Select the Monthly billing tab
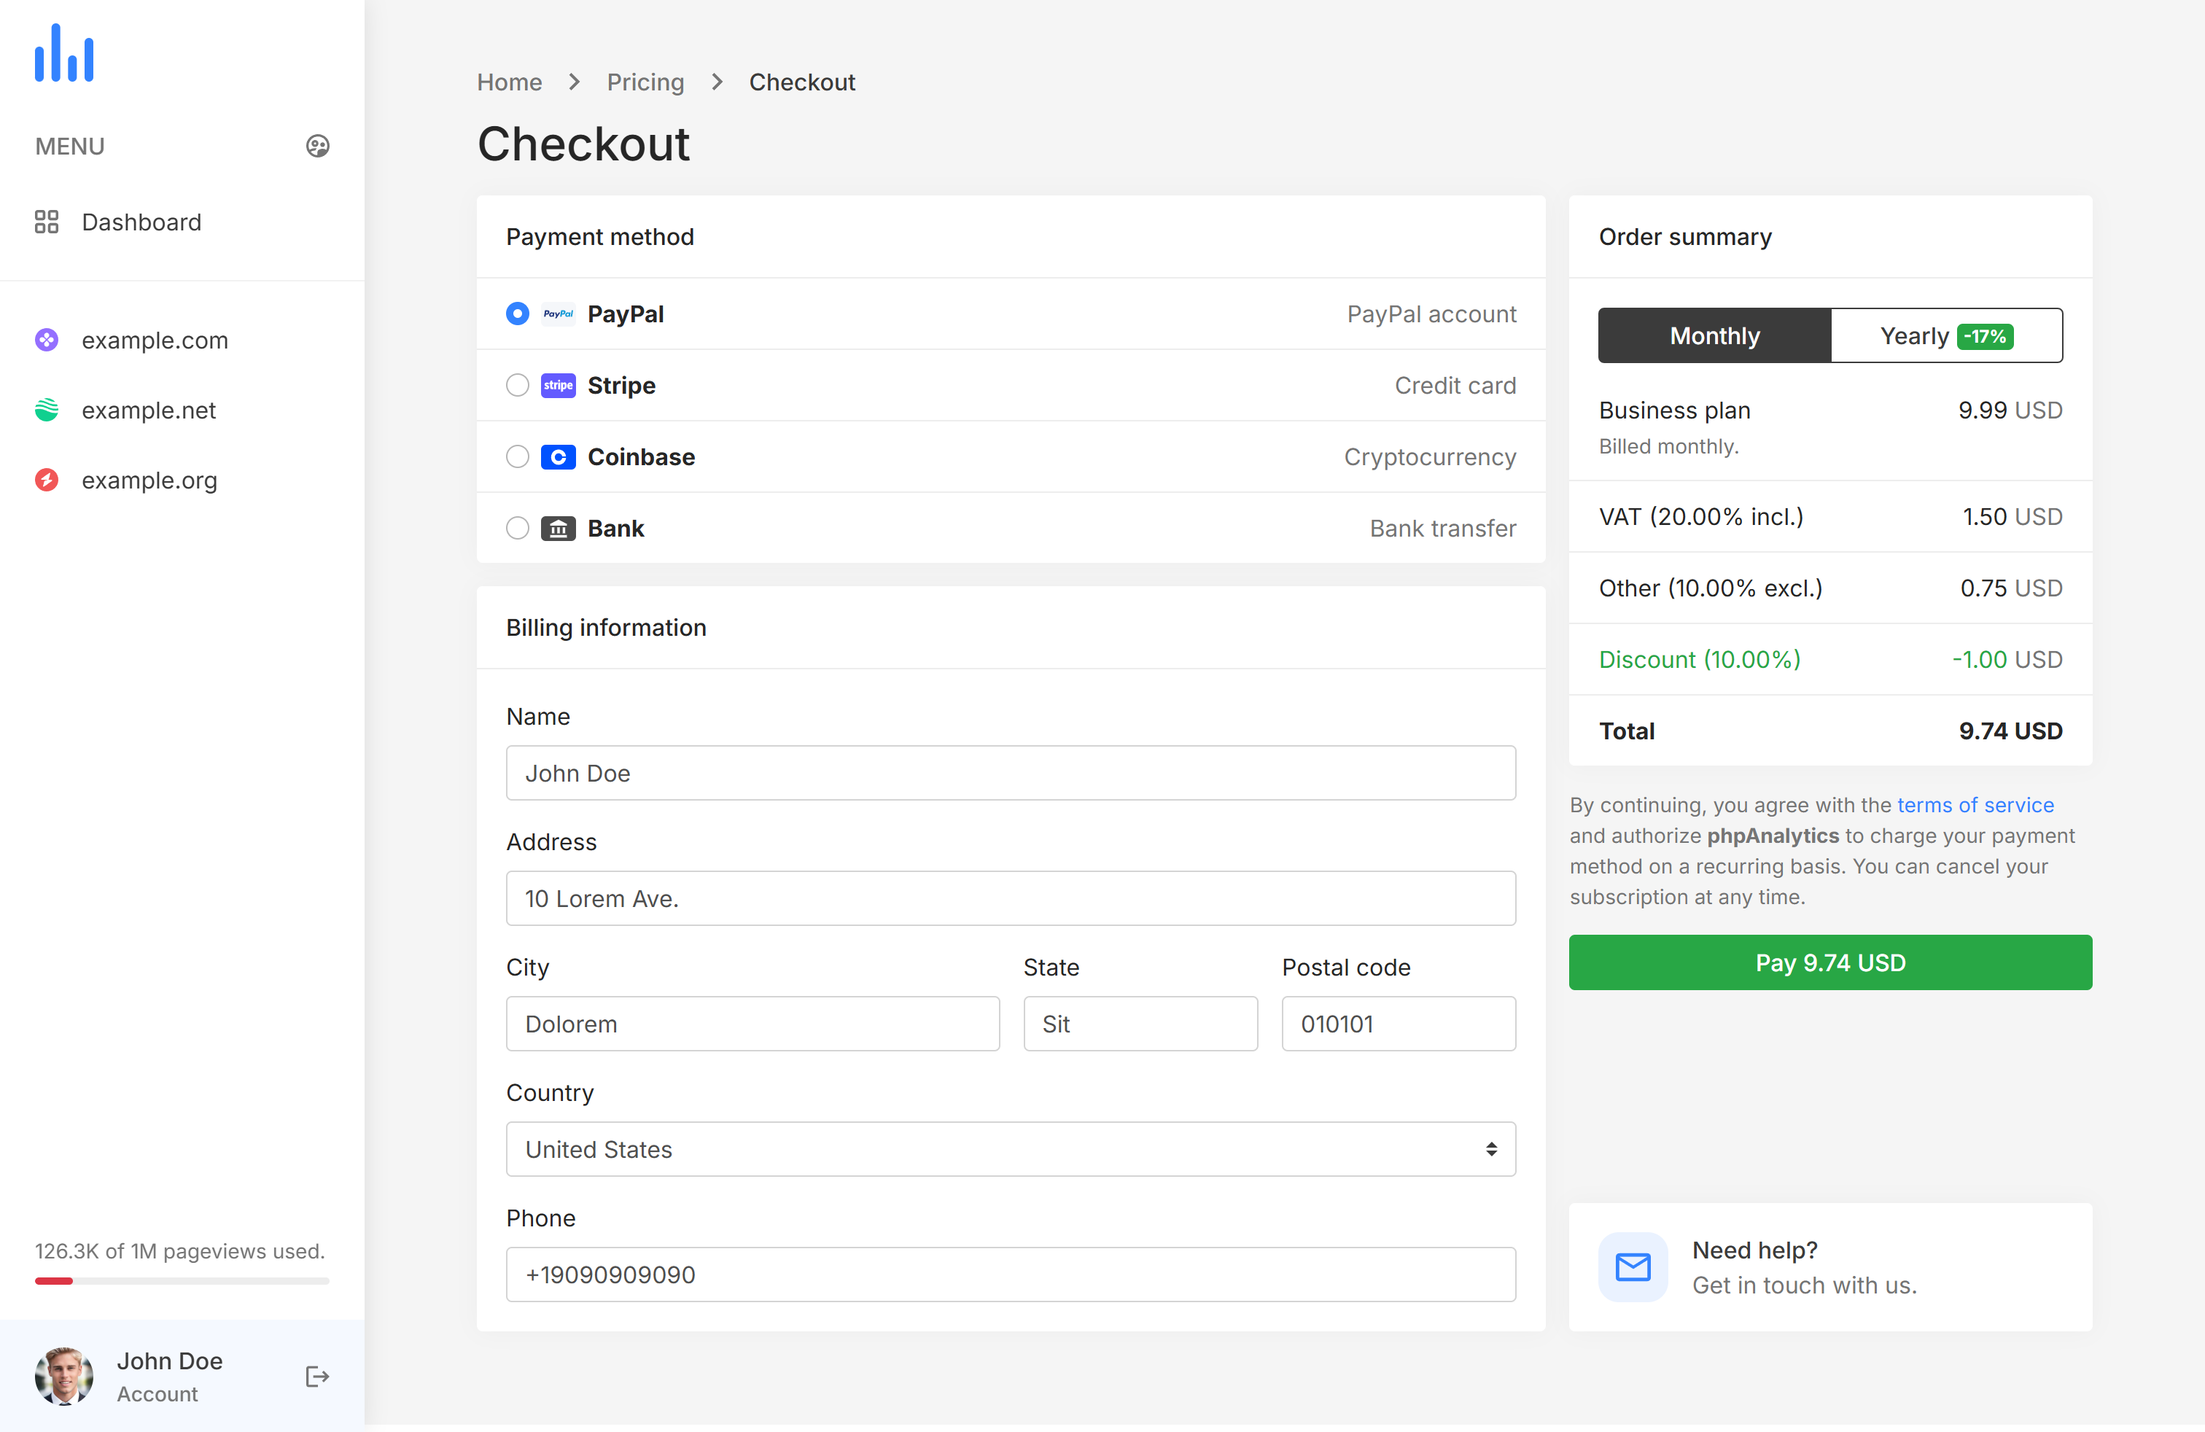This screenshot has height=1432, width=2205. [1714, 336]
